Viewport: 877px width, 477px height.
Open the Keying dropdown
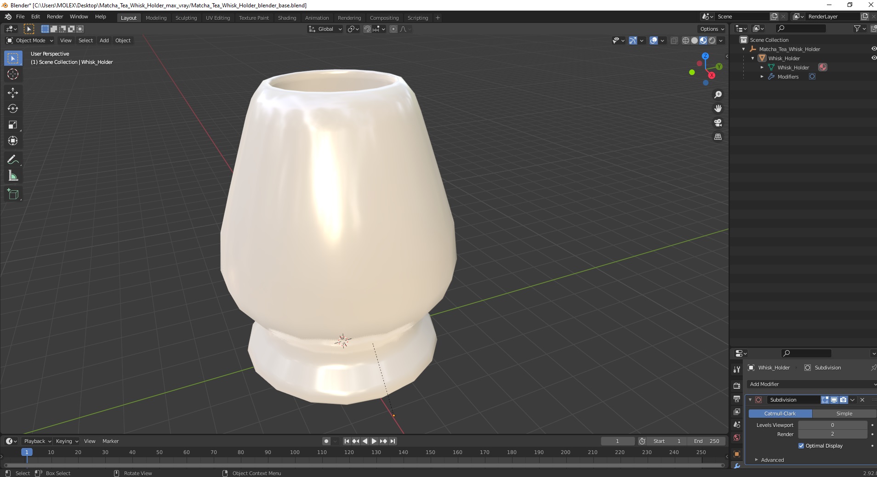pos(67,441)
